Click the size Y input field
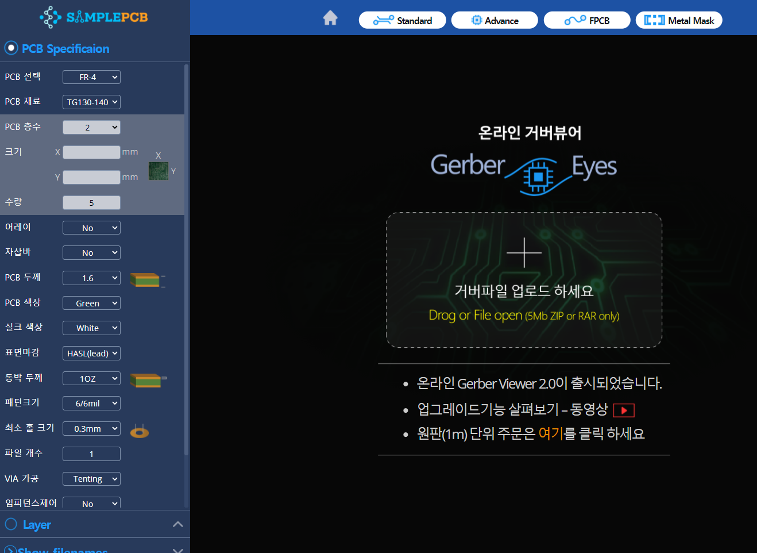Viewport: 757px width, 553px height. point(91,178)
